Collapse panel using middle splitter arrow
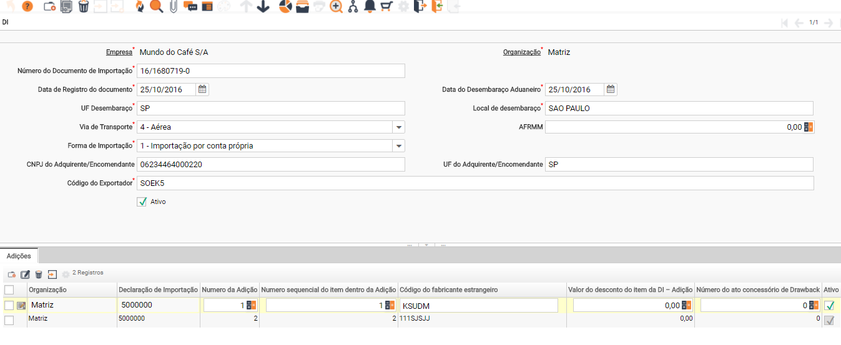The image size is (841, 345). tap(426, 245)
